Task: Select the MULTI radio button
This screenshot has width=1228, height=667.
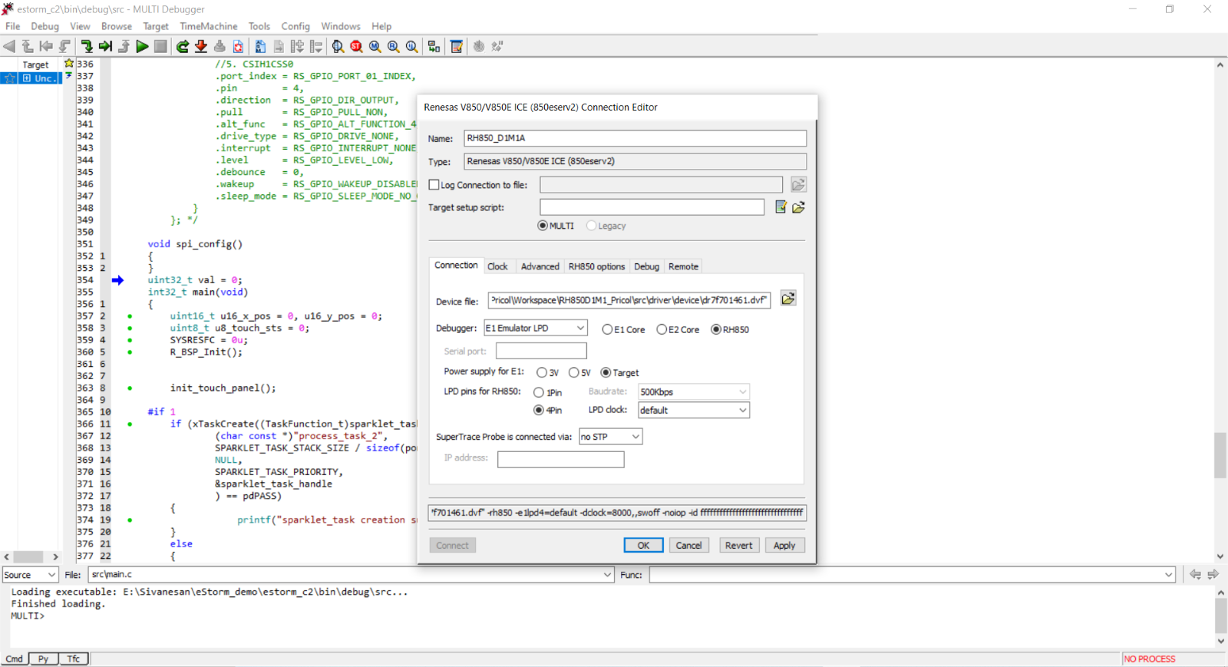Action: tap(543, 226)
